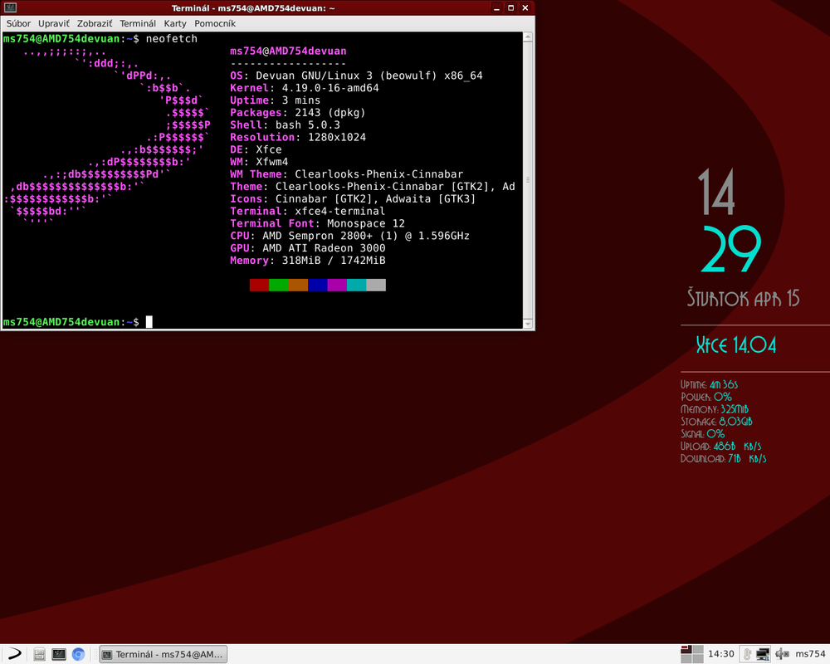Screen dimensions: 830x664
Task: Click the terminal vertical scrollbar track
Action: (x=527, y=180)
